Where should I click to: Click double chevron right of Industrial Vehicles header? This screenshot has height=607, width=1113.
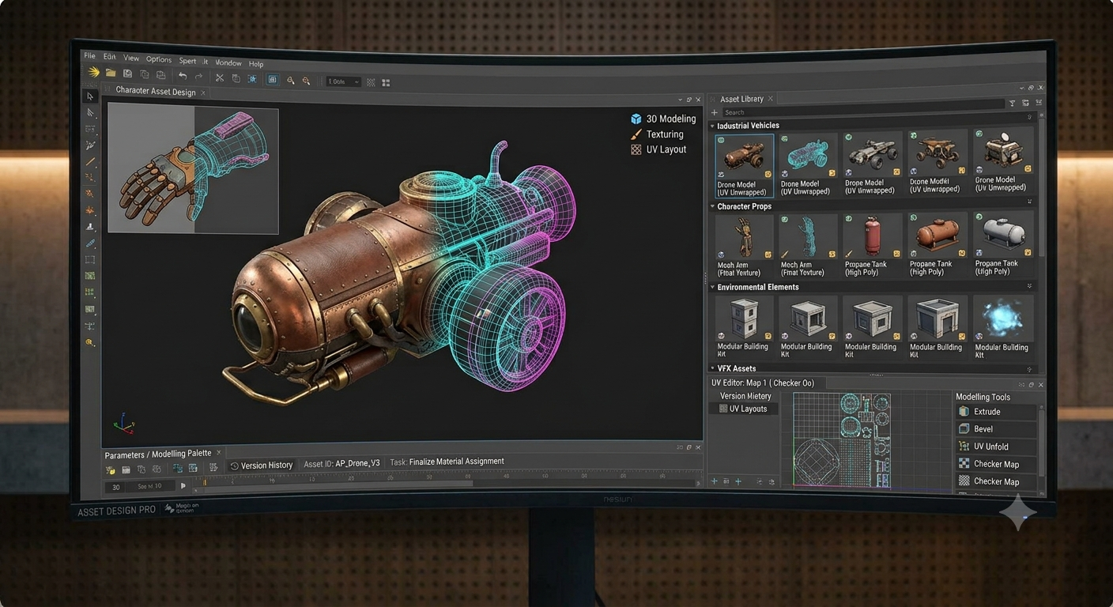pos(1029,117)
